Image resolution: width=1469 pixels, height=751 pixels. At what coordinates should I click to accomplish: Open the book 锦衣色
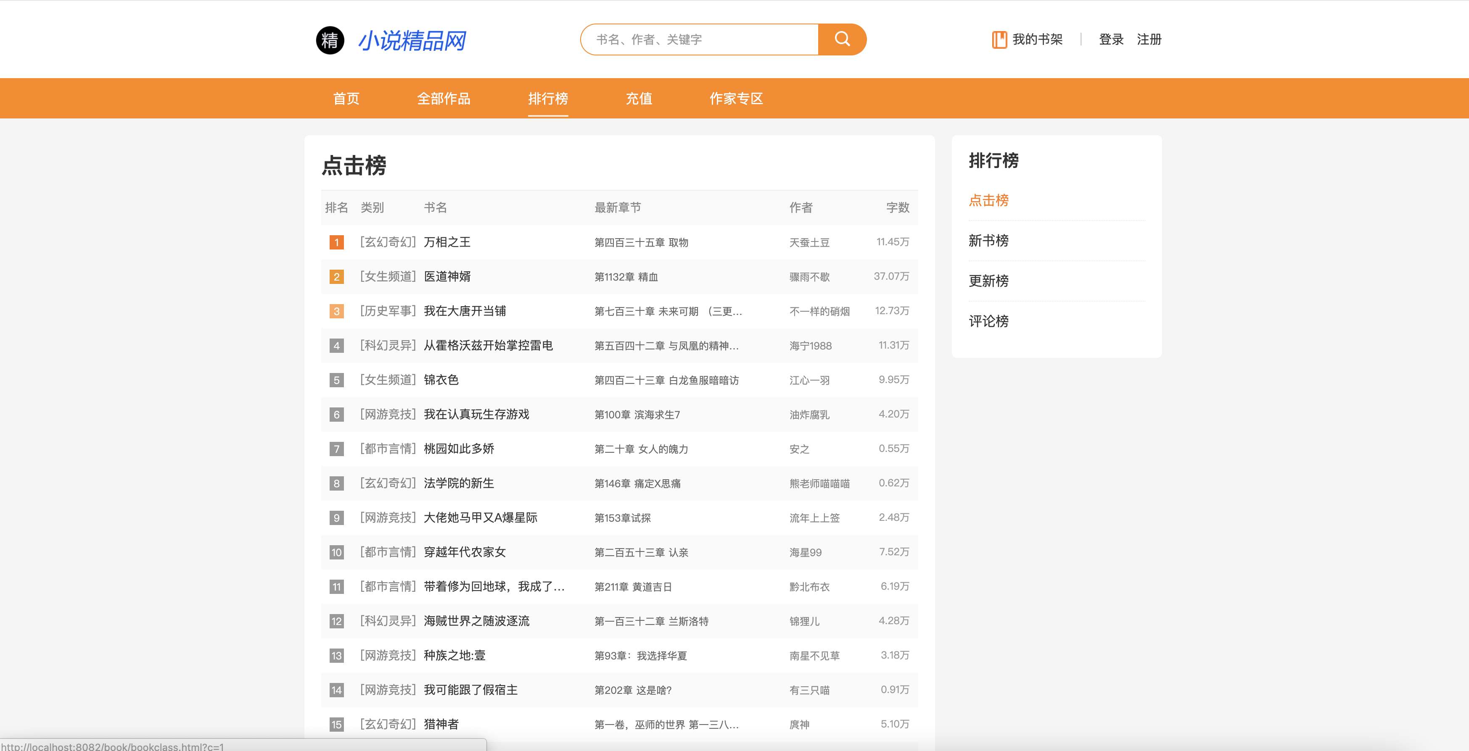pos(441,380)
